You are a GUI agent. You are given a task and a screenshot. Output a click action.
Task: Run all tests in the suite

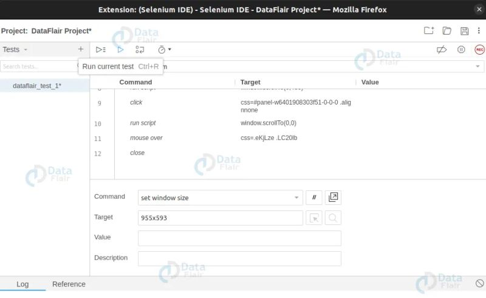click(101, 50)
